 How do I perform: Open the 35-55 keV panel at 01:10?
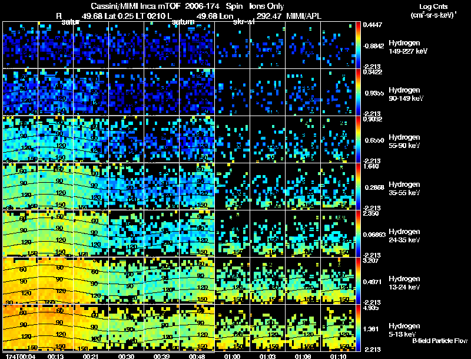[338, 186]
